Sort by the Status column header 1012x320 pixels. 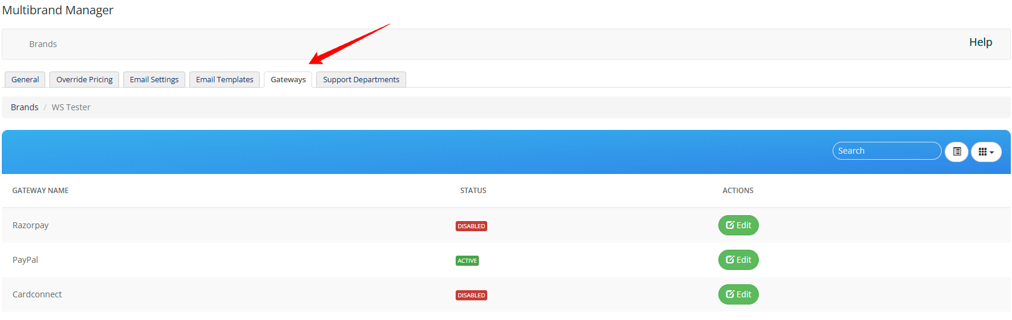coord(473,191)
